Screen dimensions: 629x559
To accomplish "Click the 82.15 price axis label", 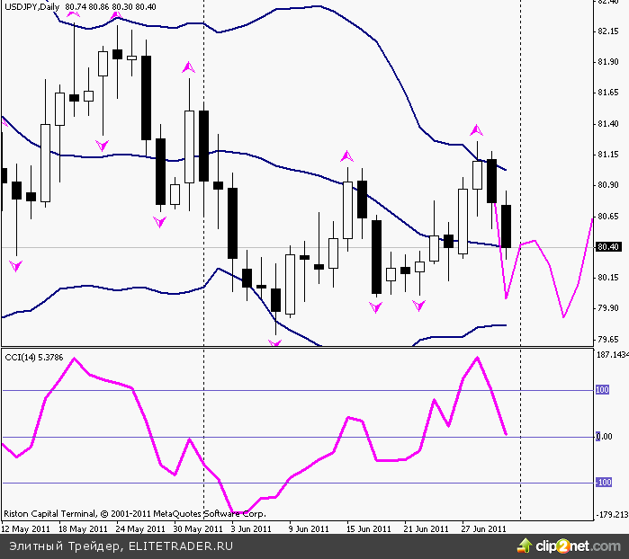I will pyautogui.click(x=607, y=32).
